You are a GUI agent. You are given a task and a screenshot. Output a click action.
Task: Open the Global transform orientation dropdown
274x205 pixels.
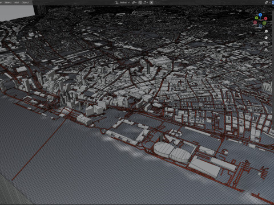[122, 3]
